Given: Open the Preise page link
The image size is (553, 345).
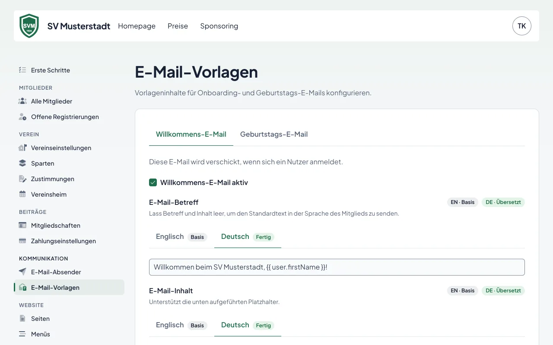Looking at the screenshot, I should [x=178, y=26].
